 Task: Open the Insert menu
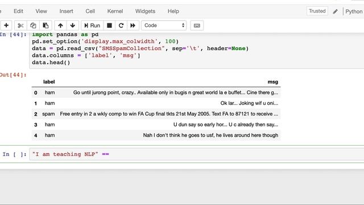pyautogui.click(x=66, y=11)
